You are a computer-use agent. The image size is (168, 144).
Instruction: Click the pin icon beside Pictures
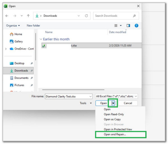(x=31, y=85)
